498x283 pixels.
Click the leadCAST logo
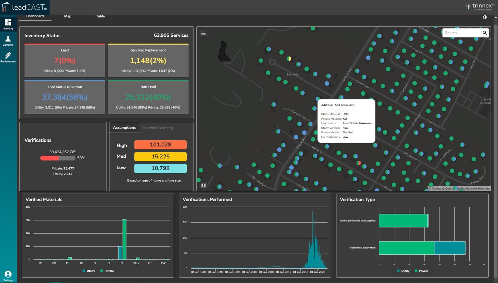coord(24,7)
